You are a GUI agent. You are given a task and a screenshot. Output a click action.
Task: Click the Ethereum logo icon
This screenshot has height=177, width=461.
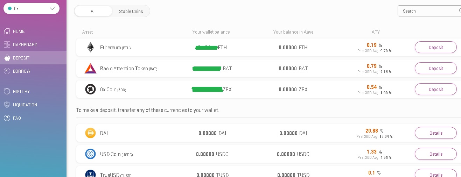click(90, 47)
